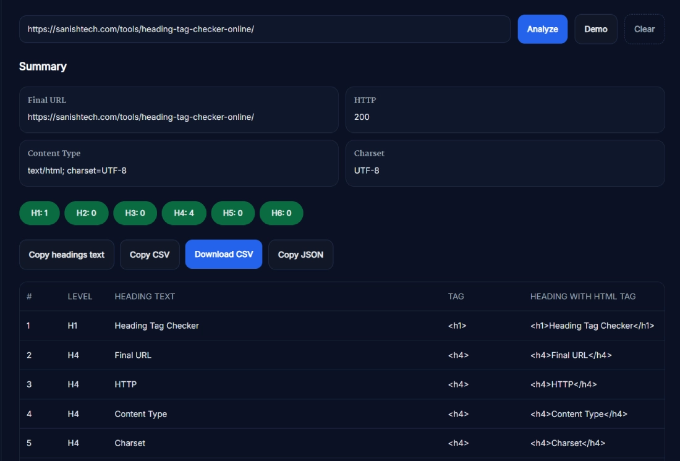Screen dimensions: 680x461
Task: Clear the URL using Clear button
Action: point(644,29)
